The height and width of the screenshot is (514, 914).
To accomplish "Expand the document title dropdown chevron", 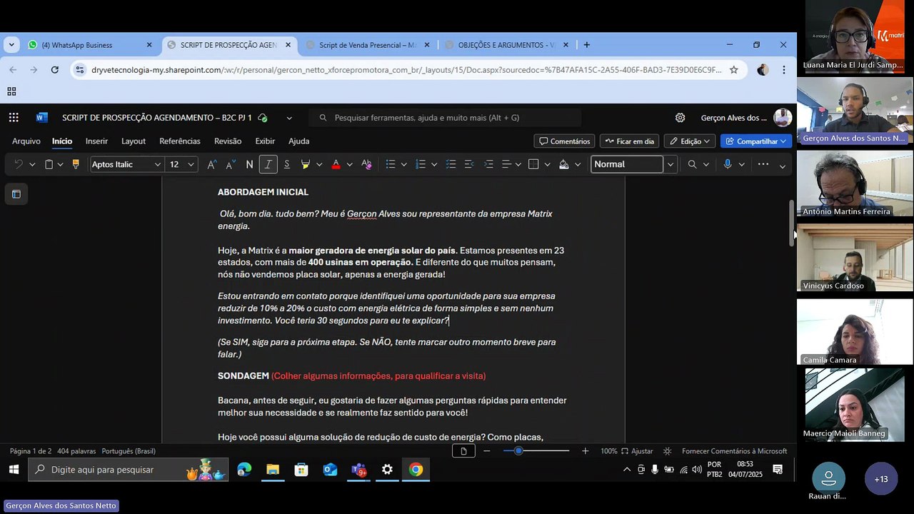I will tap(289, 118).
